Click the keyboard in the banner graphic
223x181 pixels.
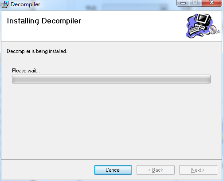(195, 30)
